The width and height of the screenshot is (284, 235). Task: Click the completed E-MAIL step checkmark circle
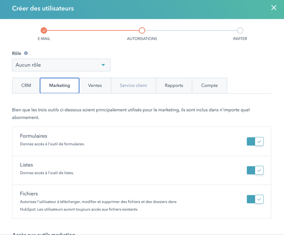coord(44,31)
